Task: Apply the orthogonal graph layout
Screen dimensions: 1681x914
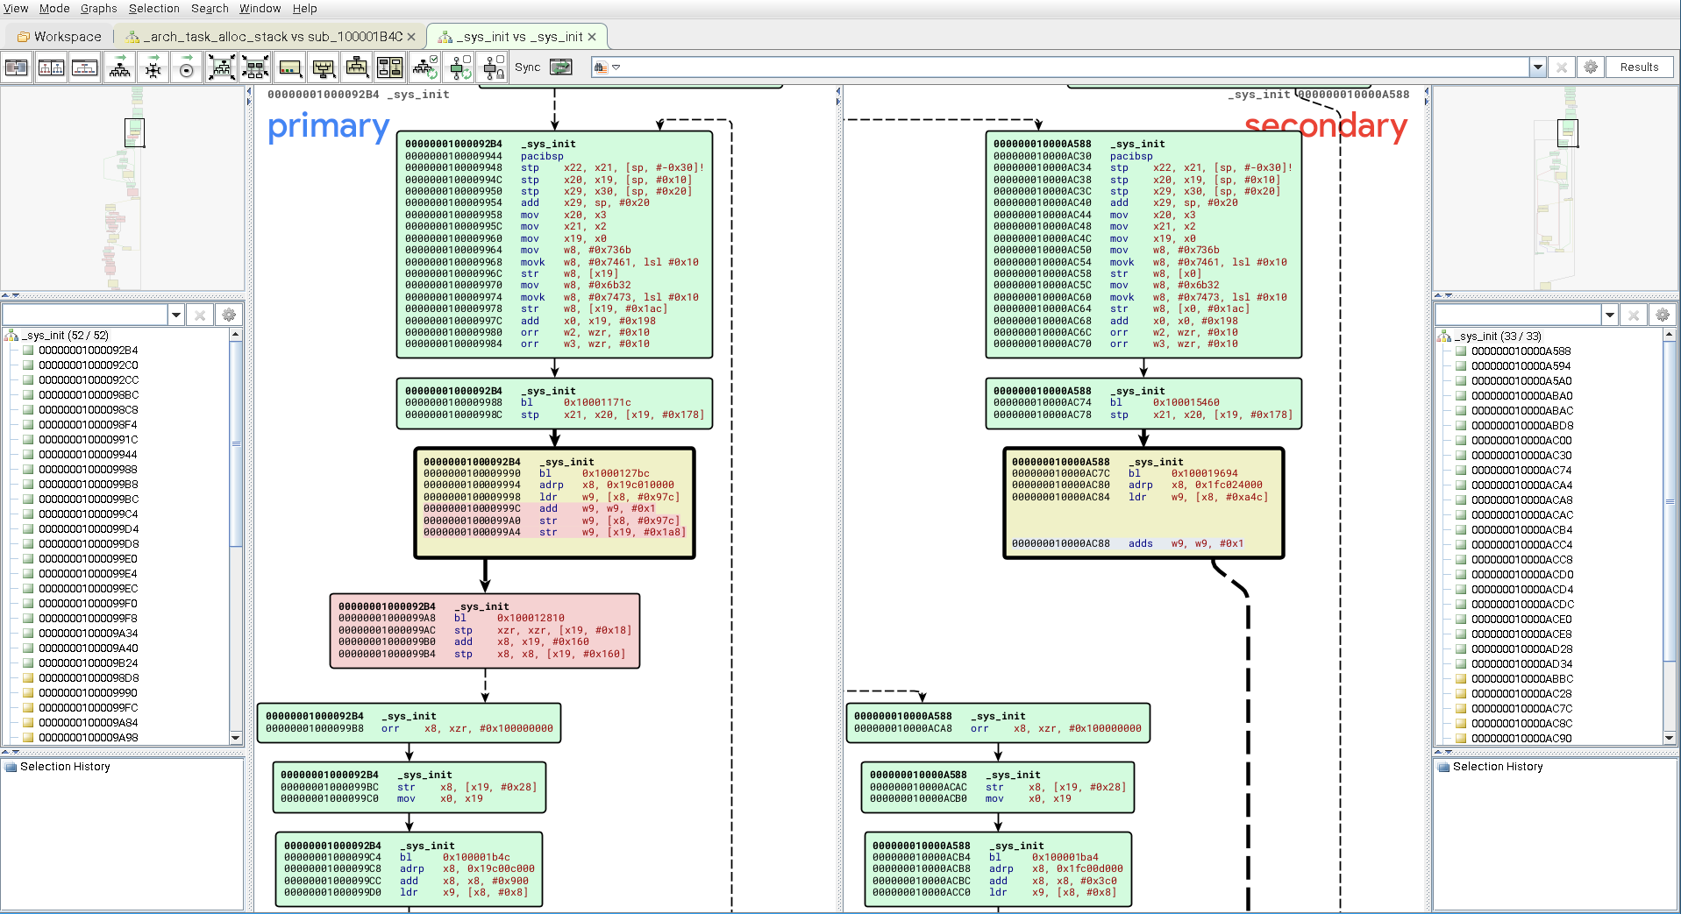Action: [153, 67]
